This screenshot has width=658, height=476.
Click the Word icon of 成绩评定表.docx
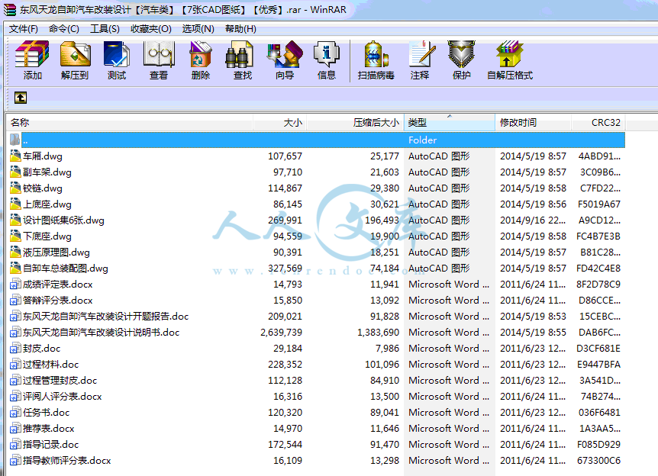coord(15,285)
